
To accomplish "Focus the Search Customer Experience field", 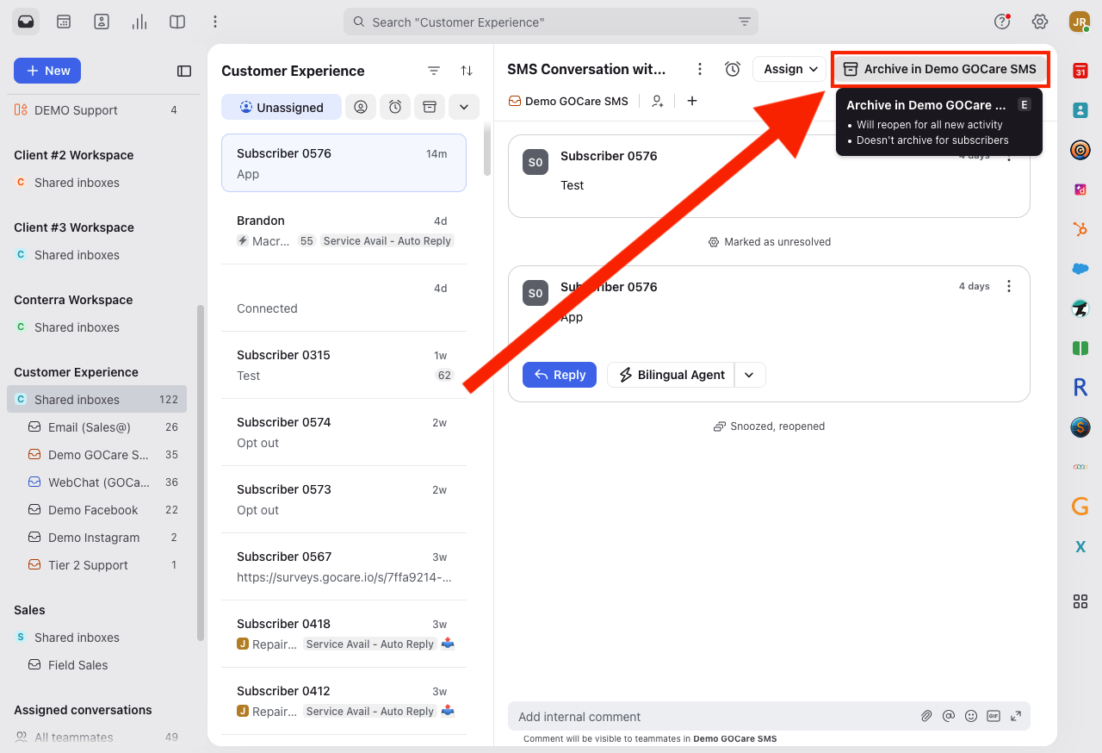I will 551,22.
